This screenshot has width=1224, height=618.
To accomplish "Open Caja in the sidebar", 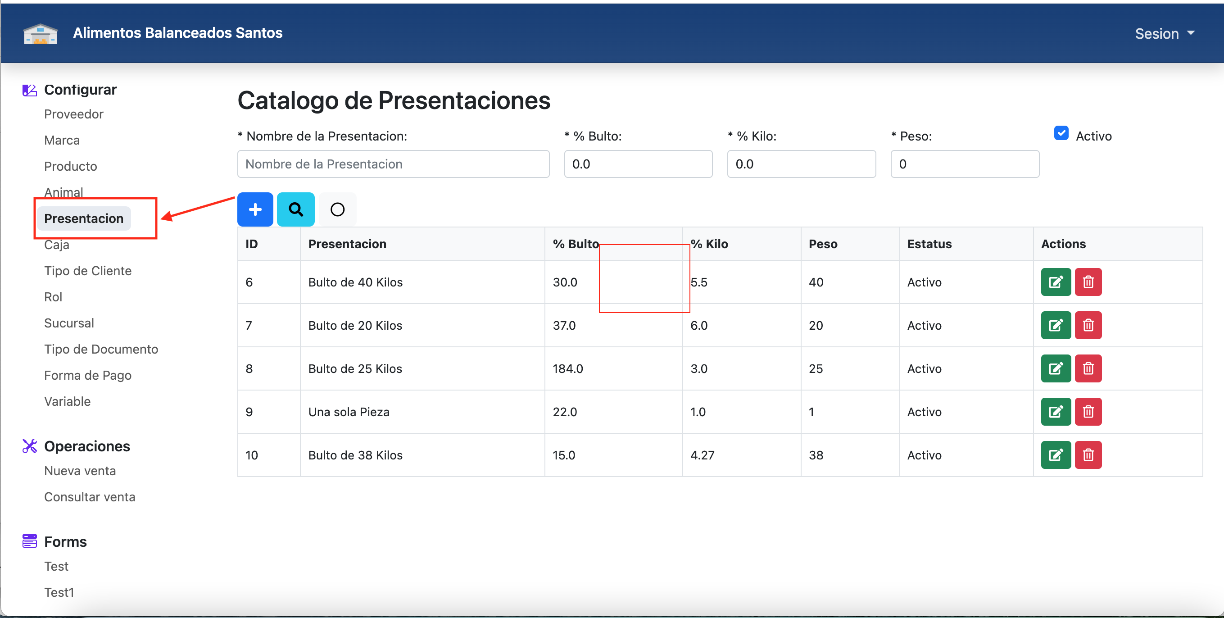I will point(57,245).
